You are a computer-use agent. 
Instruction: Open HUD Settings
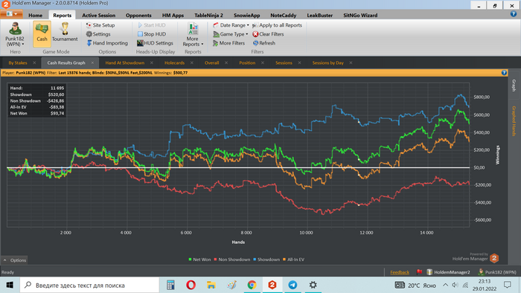155,43
